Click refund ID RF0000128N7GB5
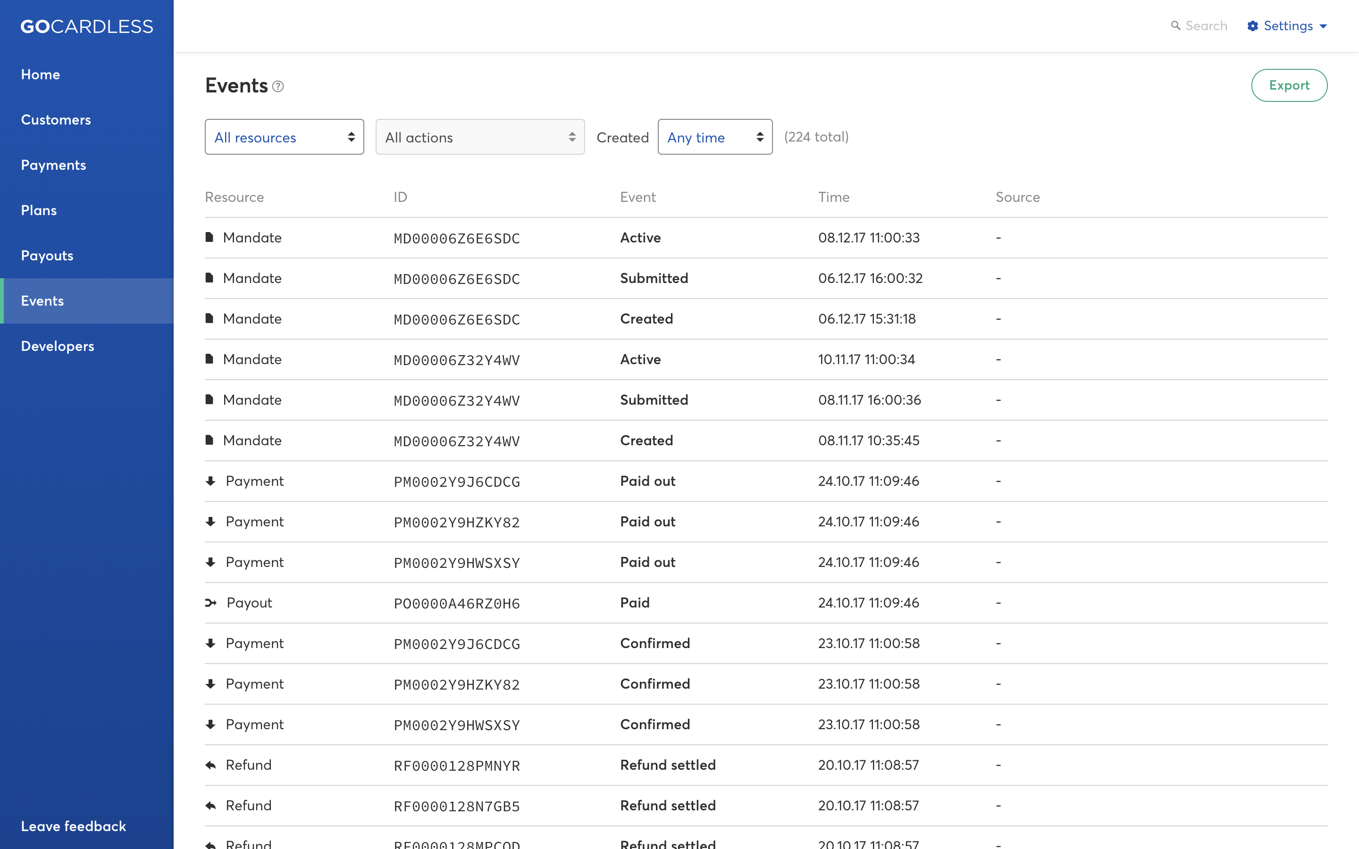The width and height of the screenshot is (1359, 849). [x=457, y=807]
